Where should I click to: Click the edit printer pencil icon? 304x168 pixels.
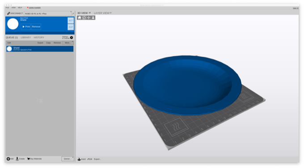(x=73, y=13)
